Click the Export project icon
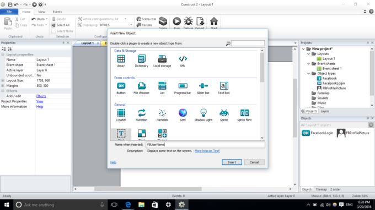Viewport: 375px width, 210px height. [200, 21]
